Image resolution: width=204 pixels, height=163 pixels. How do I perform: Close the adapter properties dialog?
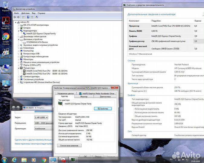115,87
